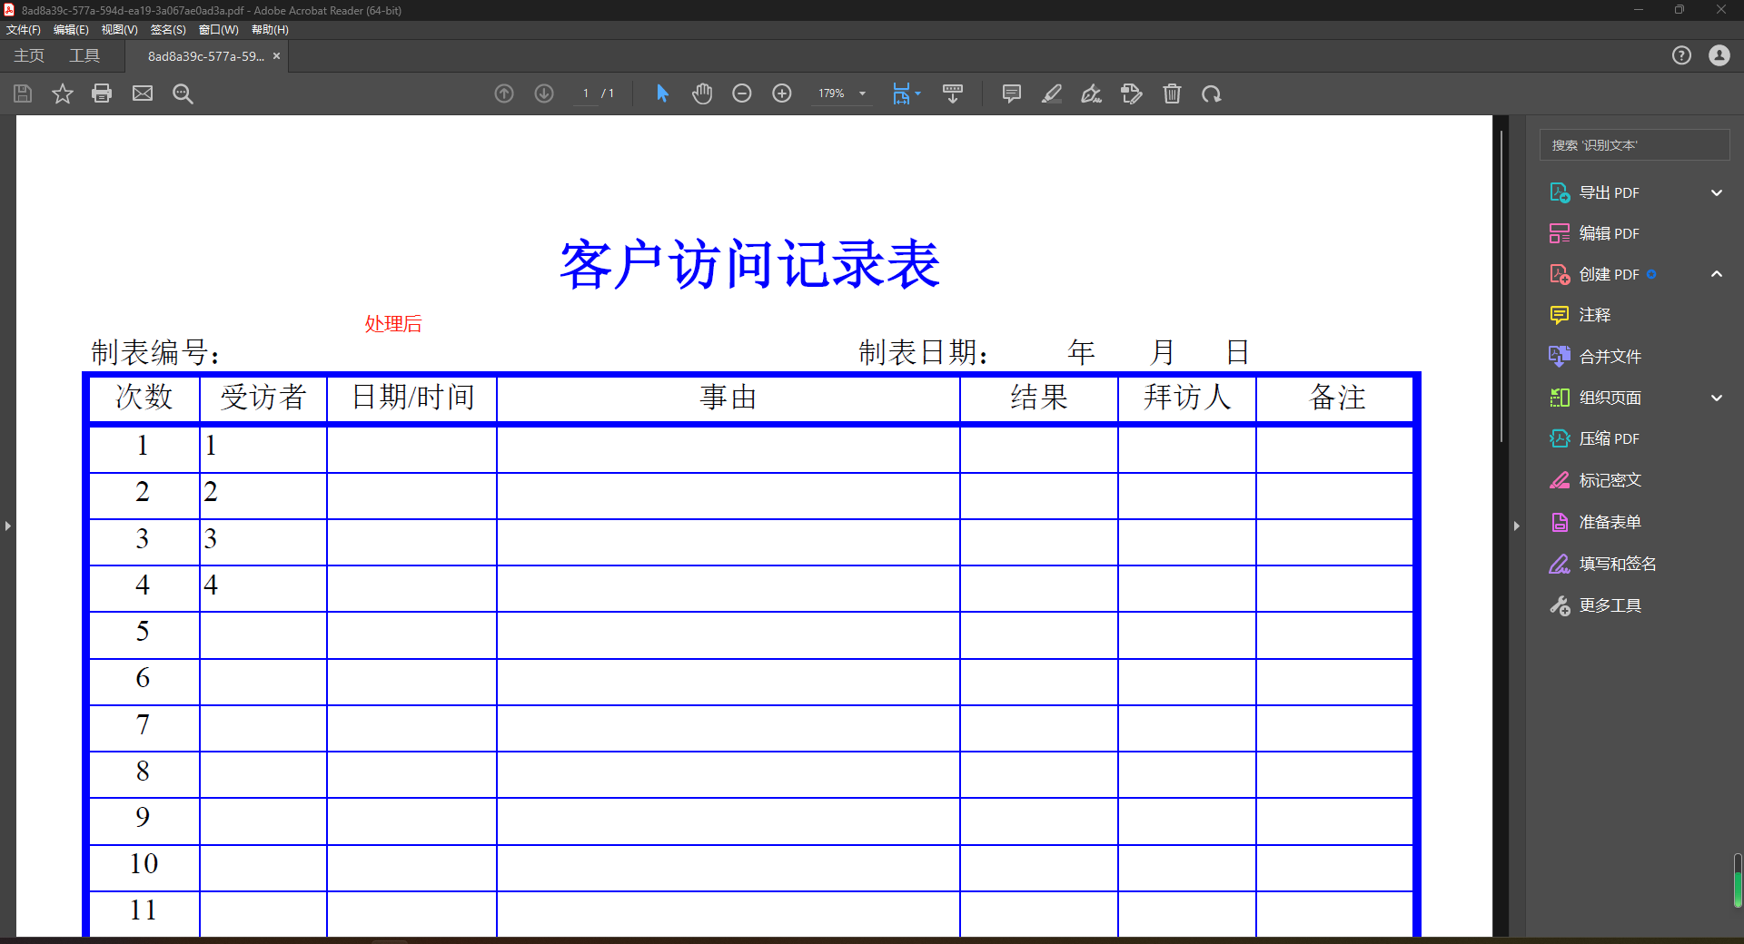The height and width of the screenshot is (944, 1744).
Task: Delete pages using the trash icon
Action: (x=1173, y=93)
